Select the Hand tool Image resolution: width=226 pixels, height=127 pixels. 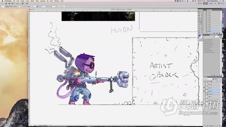pos(199,33)
